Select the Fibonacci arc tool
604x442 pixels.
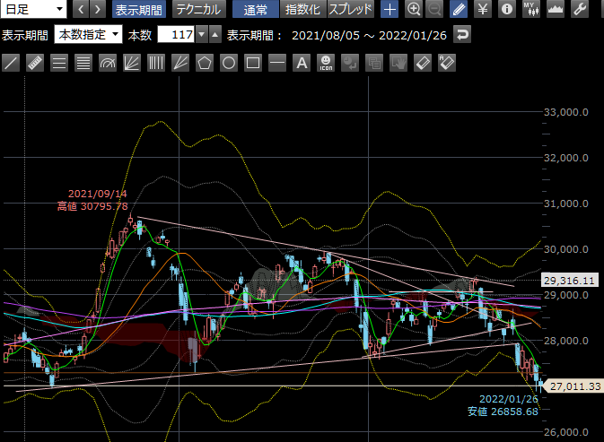point(108,63)
